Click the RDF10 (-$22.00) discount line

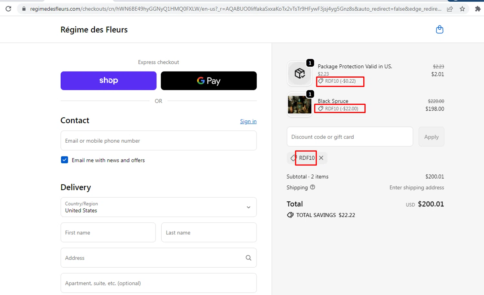(338, 109)
